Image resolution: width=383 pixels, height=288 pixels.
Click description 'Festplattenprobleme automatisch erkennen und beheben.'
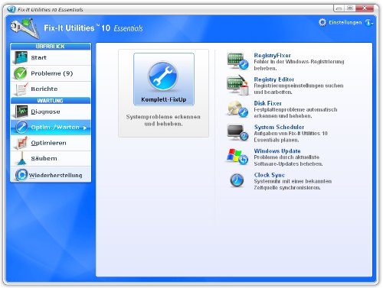click(x=296, y=112)
